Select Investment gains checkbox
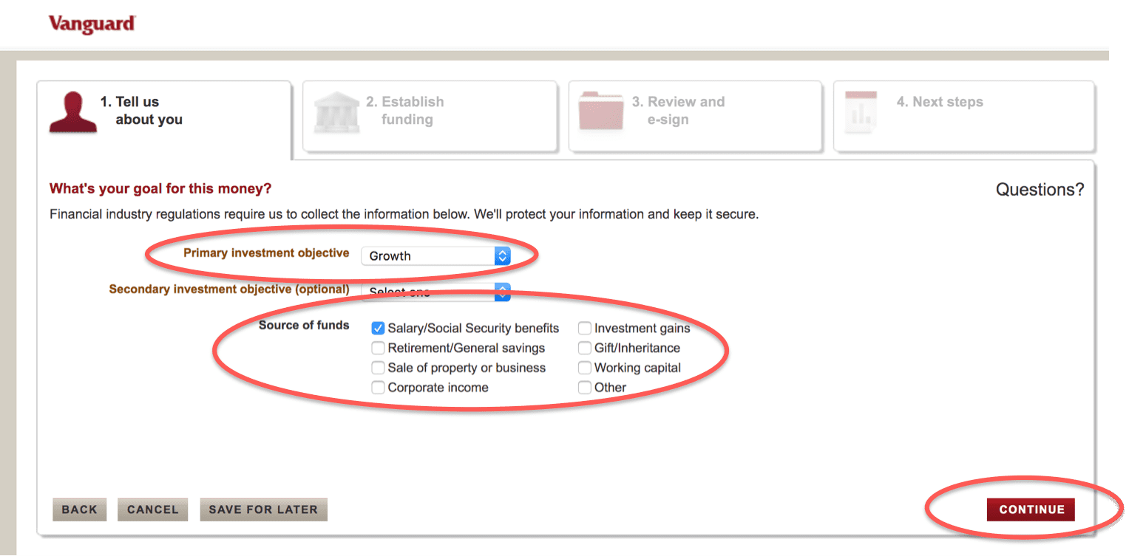The width and height of the screenshot is (1129, 556). click(x=585, y=328)
